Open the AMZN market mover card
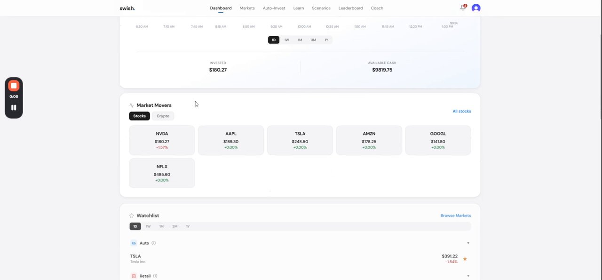The image size is (602, 280). click(369, 140)
